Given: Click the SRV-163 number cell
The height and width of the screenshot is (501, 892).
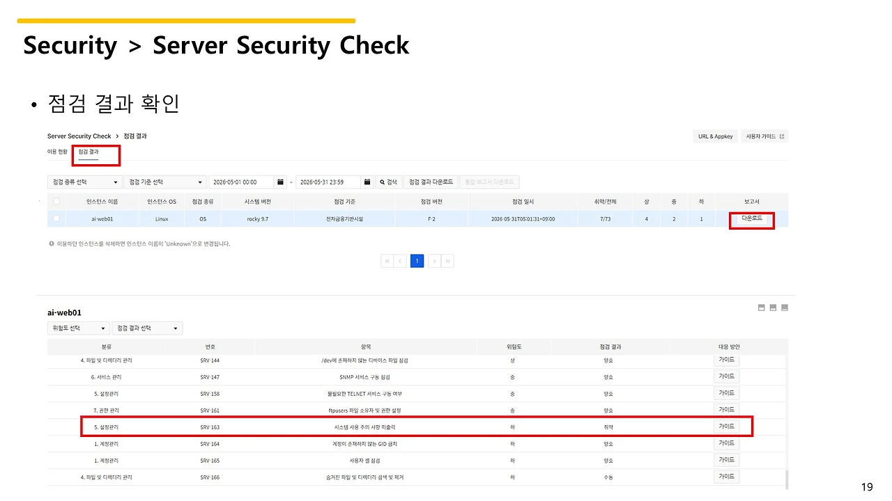Looking at the screenshot, I should (209, 427).
